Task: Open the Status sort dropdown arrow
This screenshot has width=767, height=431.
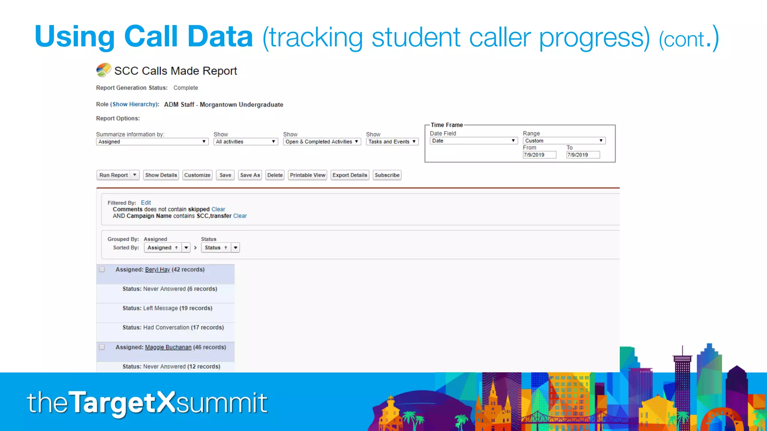Action: tap(236, 248)
